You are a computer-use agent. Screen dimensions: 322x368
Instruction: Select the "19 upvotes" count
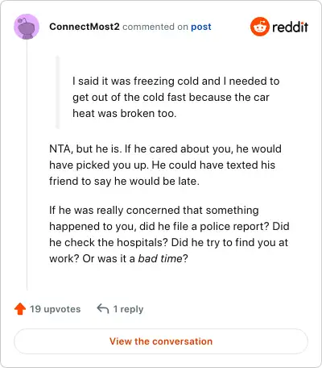pyautogui.click(x=55, y=309)
